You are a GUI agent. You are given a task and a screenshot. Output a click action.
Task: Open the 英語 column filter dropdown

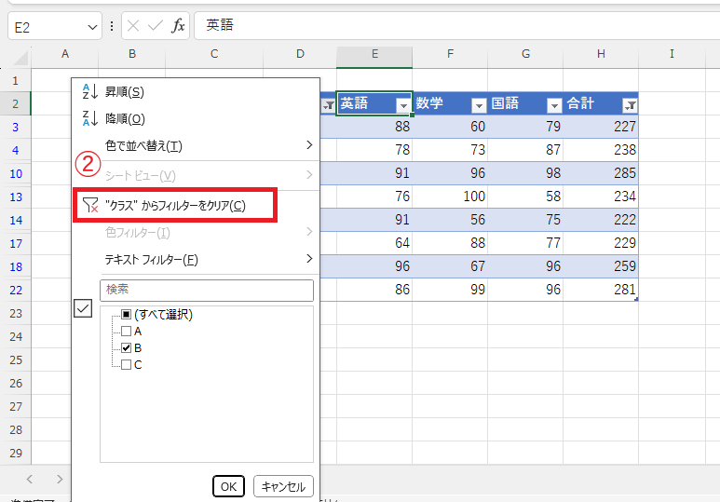point(402,105)
